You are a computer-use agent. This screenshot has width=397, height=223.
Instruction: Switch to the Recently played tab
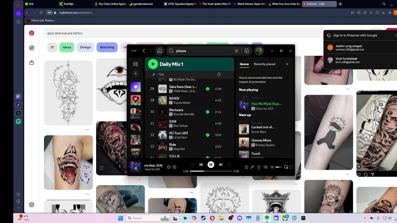(x=264, y=64)
